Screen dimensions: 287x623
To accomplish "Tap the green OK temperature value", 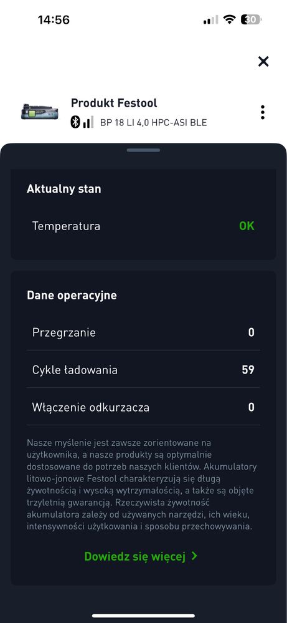I will pyautogui.click(x=247, y=226).
